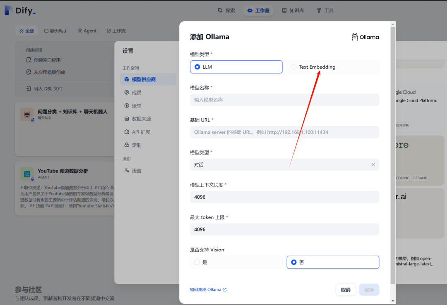Click the Ollama logo in the dialog header

click(355, 37)
